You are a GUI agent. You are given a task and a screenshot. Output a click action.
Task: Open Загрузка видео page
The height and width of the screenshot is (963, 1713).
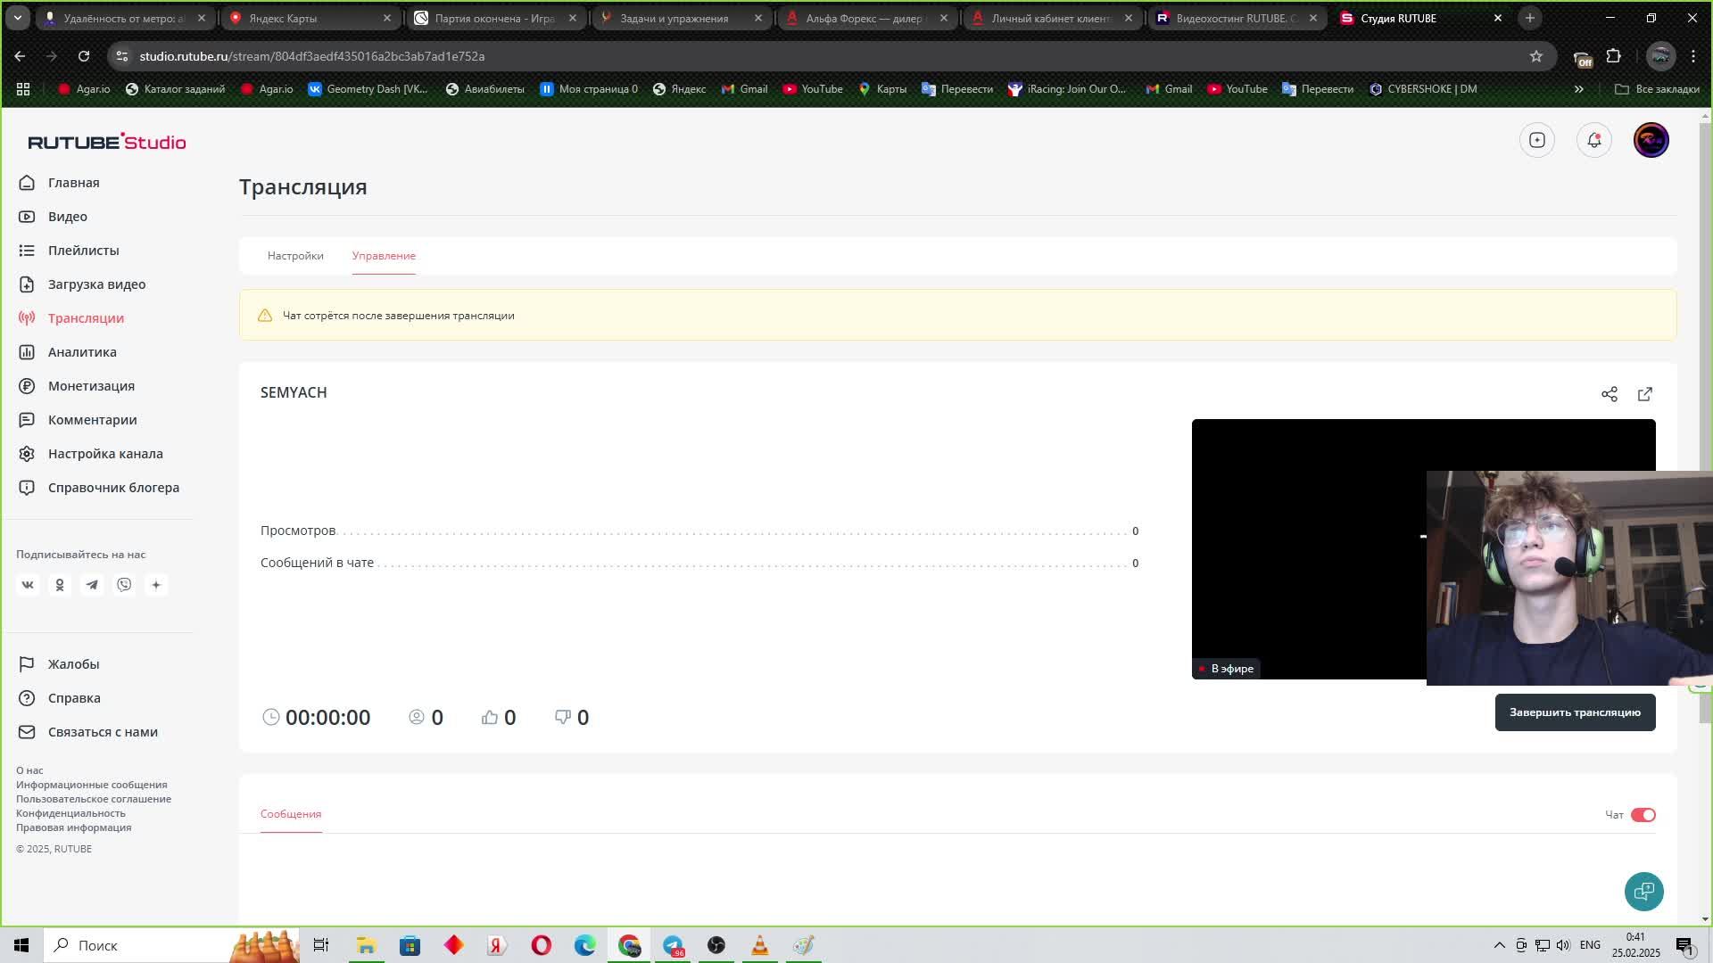[x=83, y=284]
